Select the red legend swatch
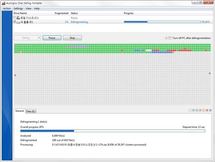Viewport: 215px width, 162px height. pyautogui.click(x=207, y=110)
